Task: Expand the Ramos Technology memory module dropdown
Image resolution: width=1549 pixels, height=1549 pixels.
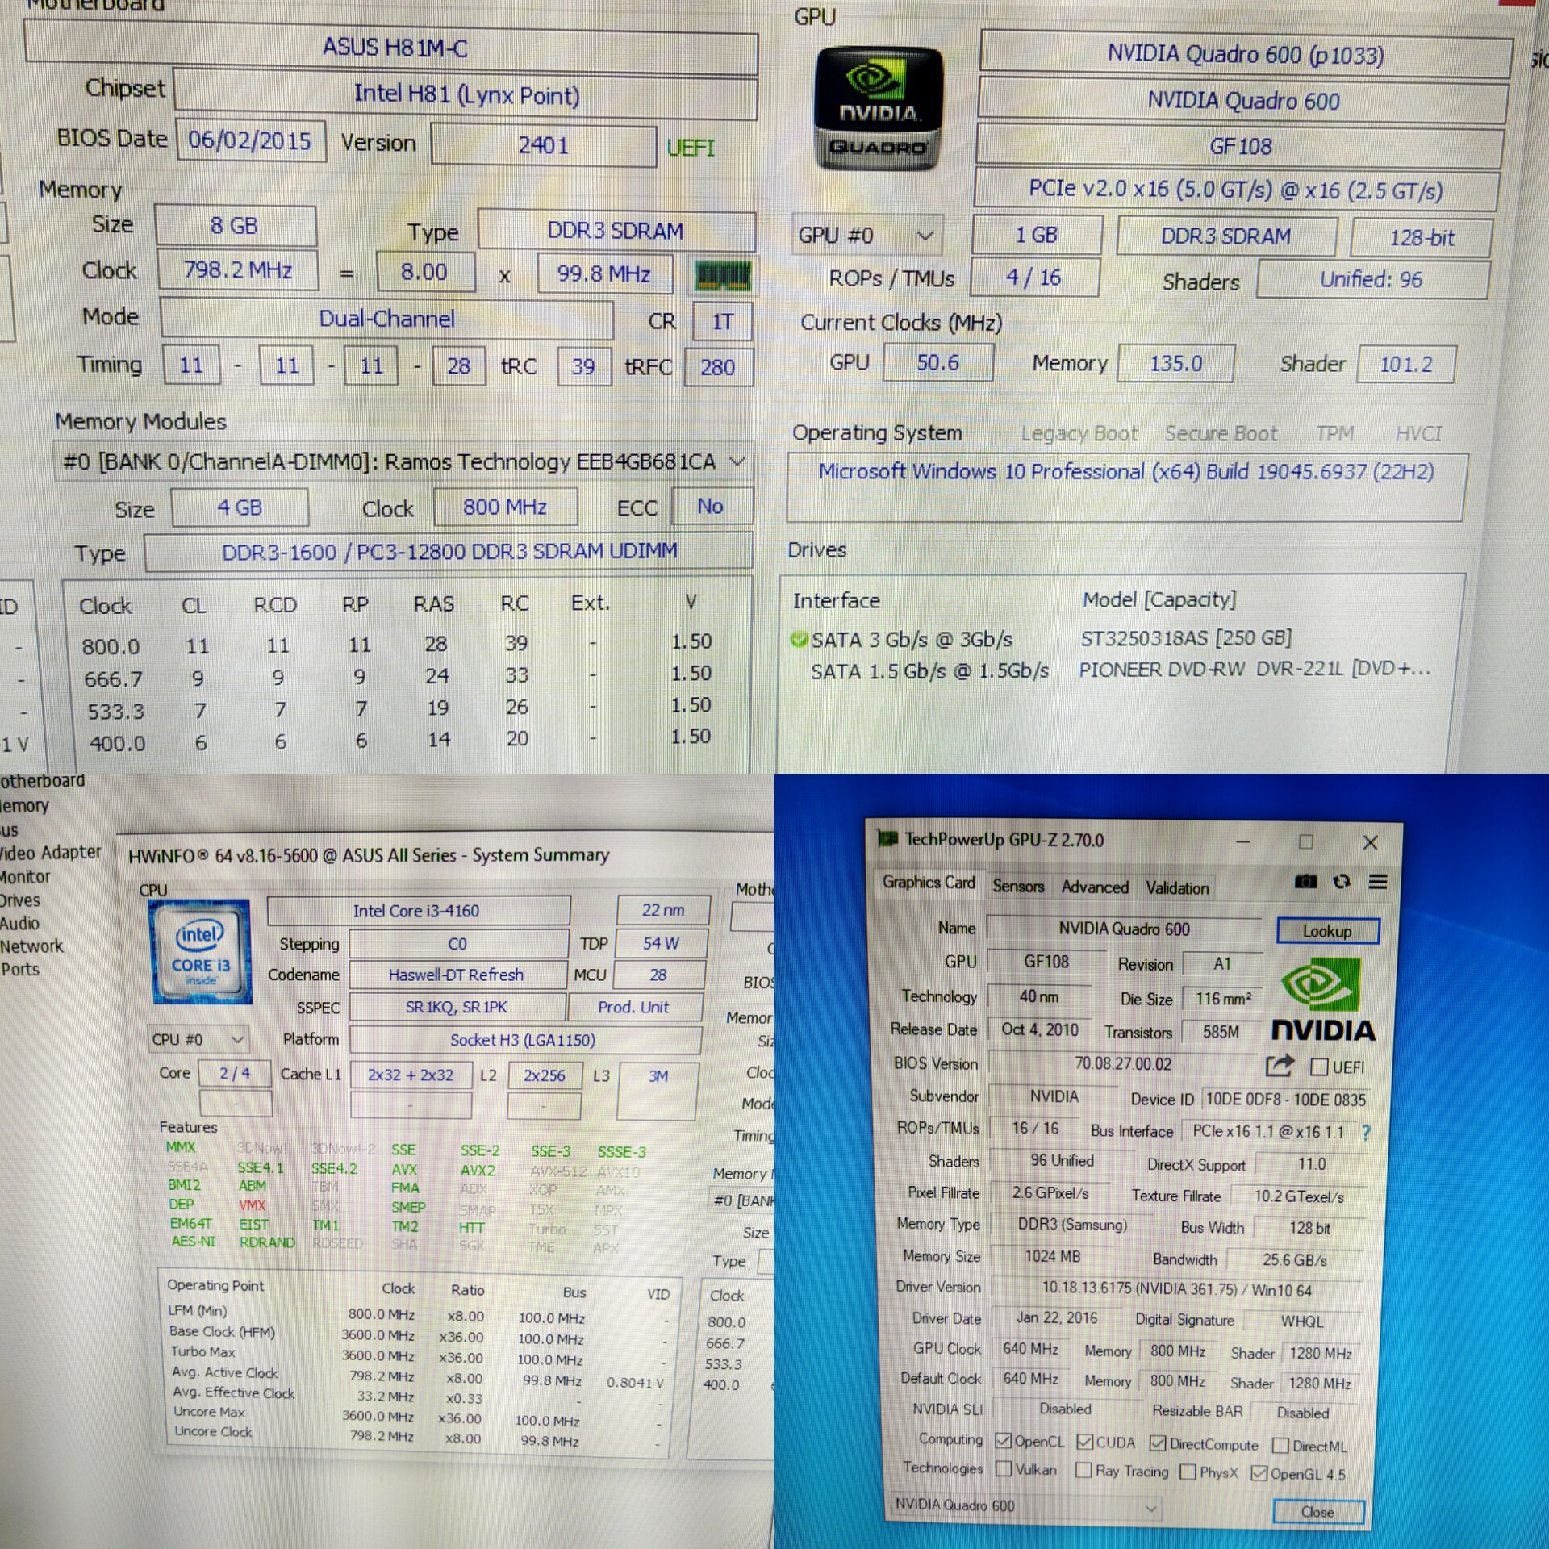Action: [403, 462]
